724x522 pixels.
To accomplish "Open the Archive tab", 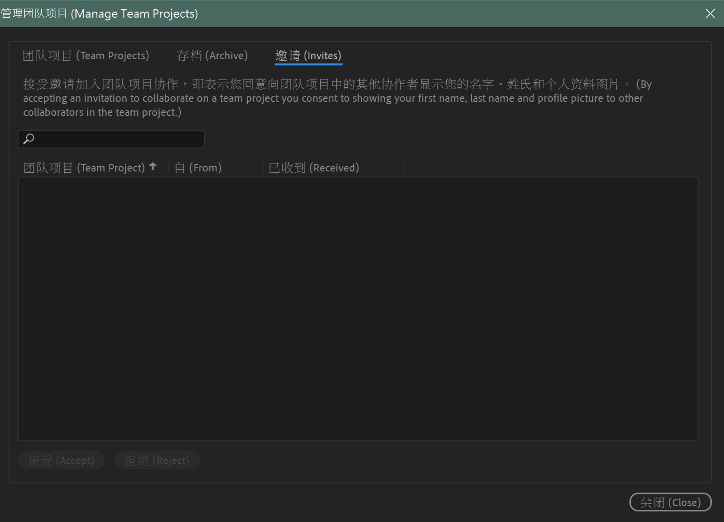I will point(212,56).
